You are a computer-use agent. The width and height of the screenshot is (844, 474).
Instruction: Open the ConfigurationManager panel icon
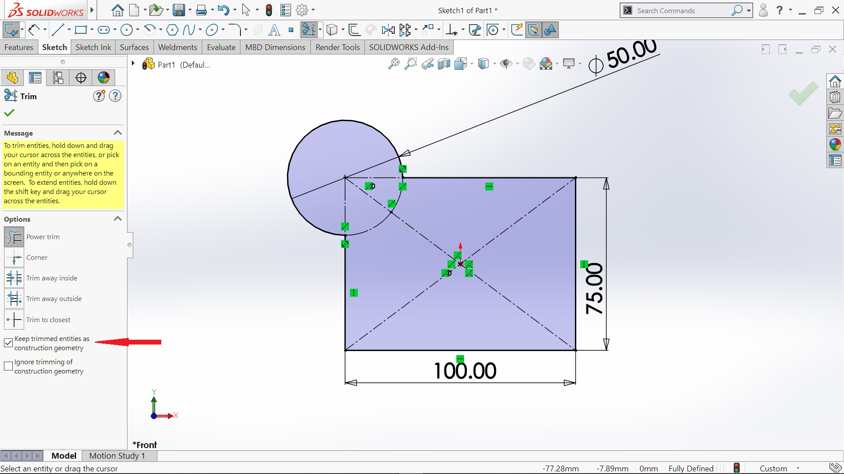coord(58,78)
